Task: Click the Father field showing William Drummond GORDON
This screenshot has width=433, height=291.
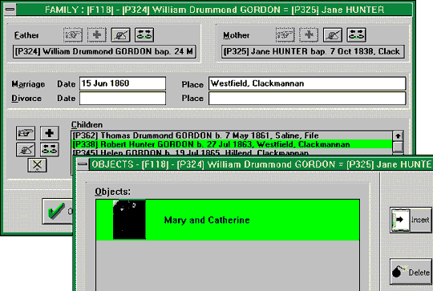Action: 104,51
